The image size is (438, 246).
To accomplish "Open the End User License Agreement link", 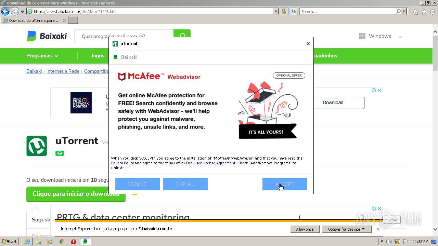I will tap(210, 163).
